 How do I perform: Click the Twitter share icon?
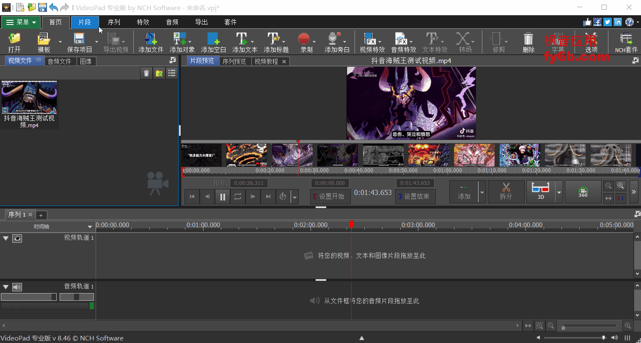608,22
